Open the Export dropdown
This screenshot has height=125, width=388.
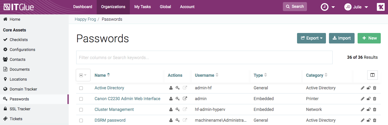click(311, 38)
